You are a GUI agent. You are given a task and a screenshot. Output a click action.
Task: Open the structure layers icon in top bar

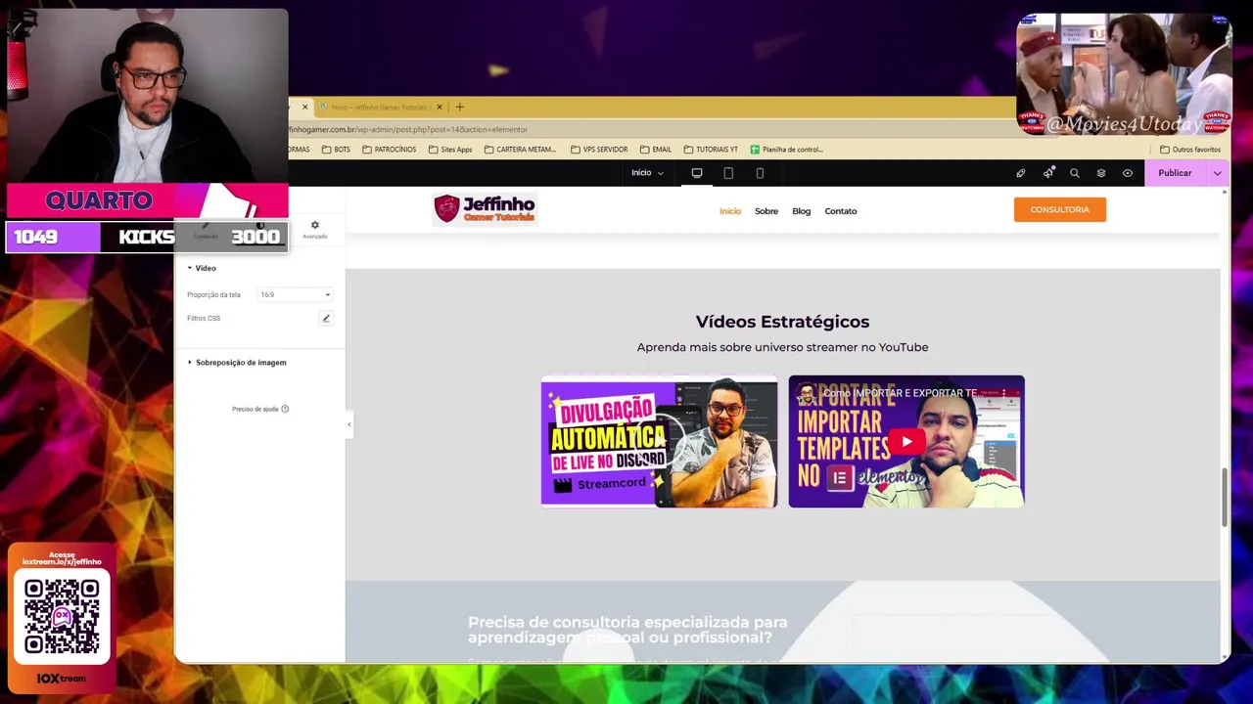(x=1101, y=173)
